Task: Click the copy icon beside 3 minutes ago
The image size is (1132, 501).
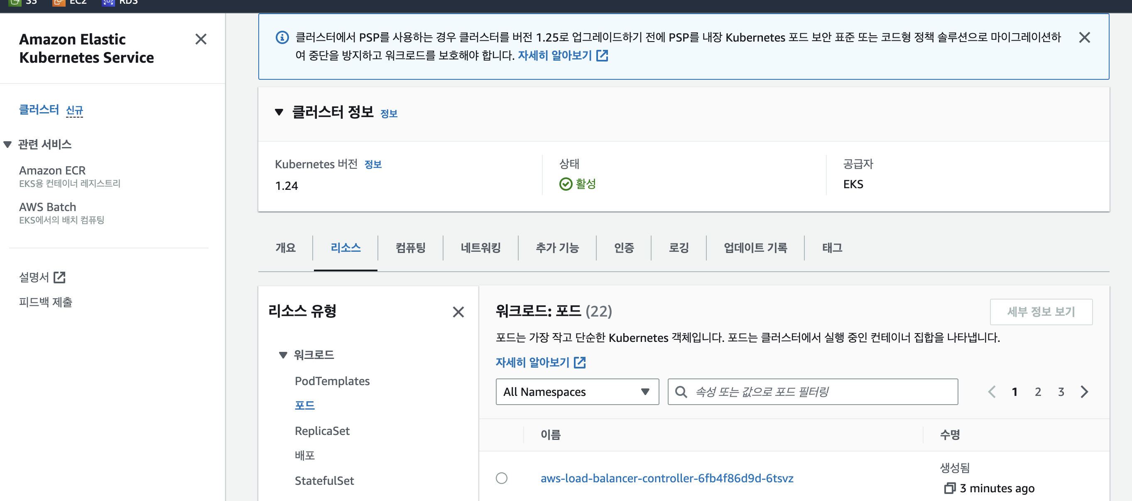Action: pos(950,488)
